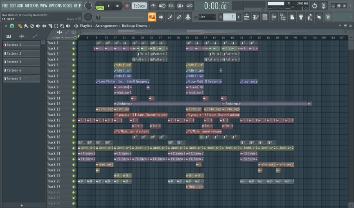Open clip source arrow after Buildup Drums
The height and width of the screenshot is (208, 354).
click(x=149, y=26)
